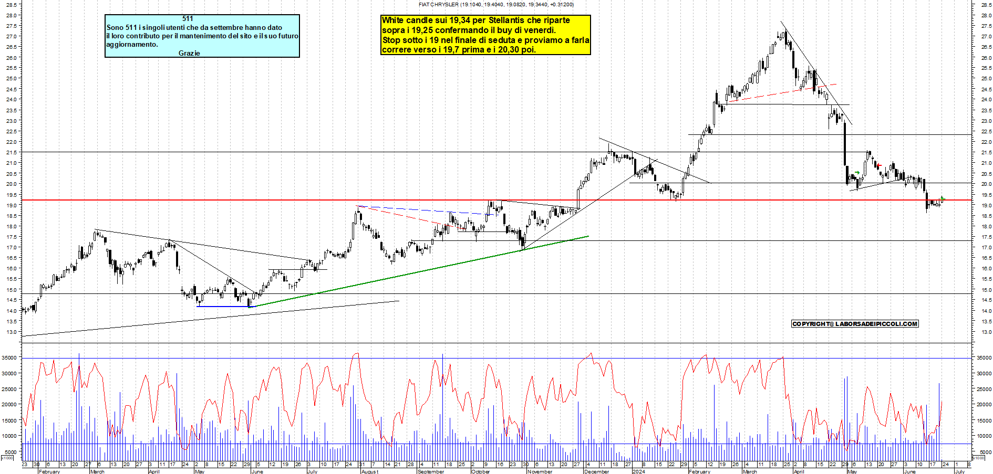Click the '2024' year label on the date axis

click(x=639, y=471)
